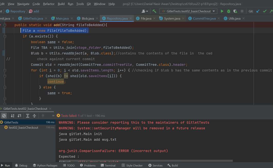Click the Git update project arrow
This screenshot has height=168, width=273.
[258, 11]
